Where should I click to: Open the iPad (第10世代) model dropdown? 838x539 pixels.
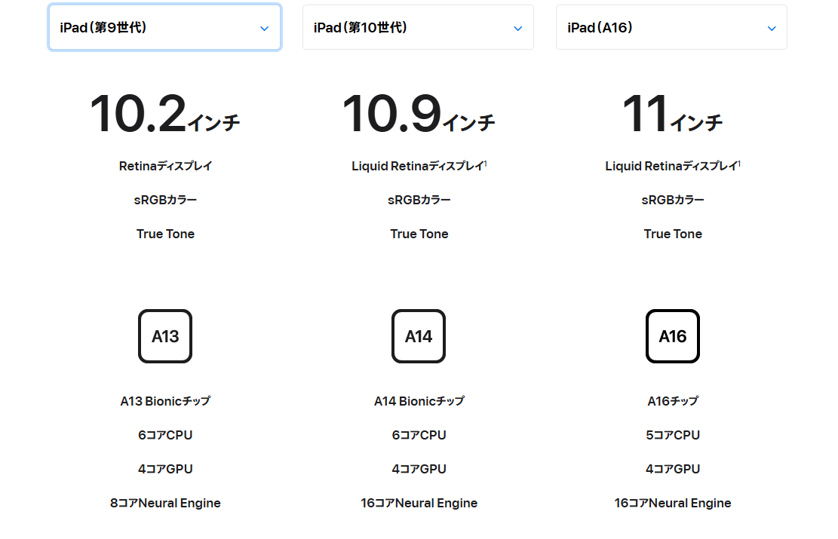point(418,28)
